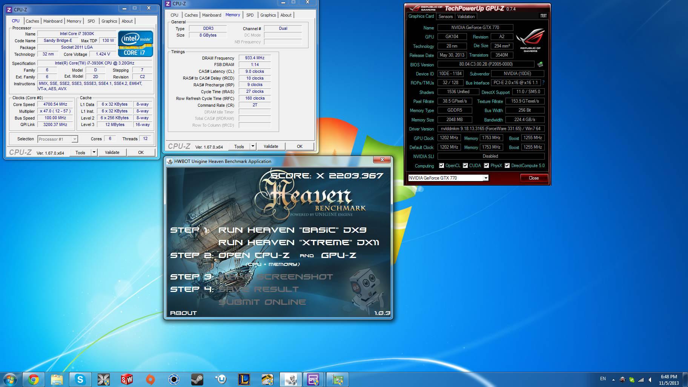Show hidden system tray icons arrow

(613, 379)
